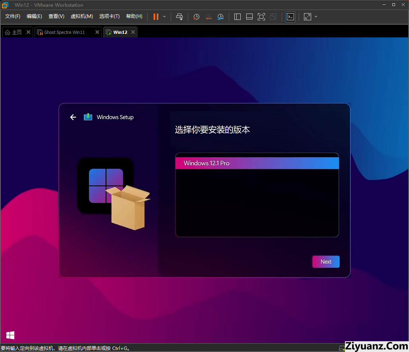Toggle the console view icon
The width and height of the screenshot is (409, 352).
click(290, 17)
